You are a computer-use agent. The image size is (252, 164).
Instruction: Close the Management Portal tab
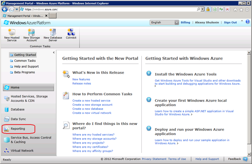click(x=46, y=16)
